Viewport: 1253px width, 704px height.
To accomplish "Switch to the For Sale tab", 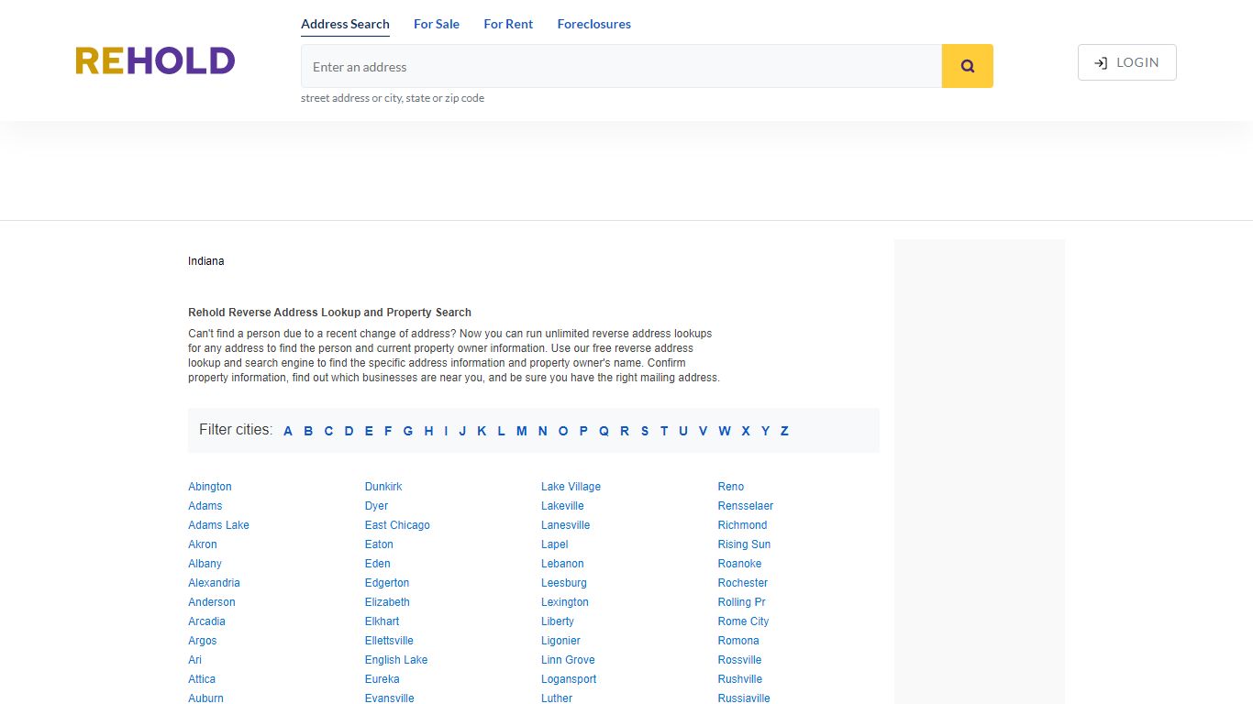I will click(x=437, y=24).
